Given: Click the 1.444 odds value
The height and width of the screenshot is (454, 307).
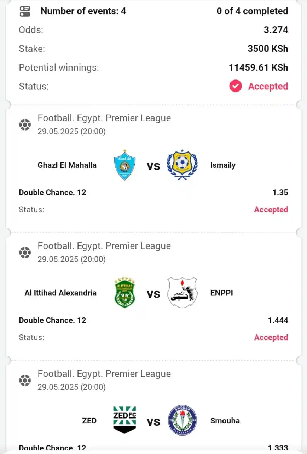Looking at the screenshot, I should 278,320.
